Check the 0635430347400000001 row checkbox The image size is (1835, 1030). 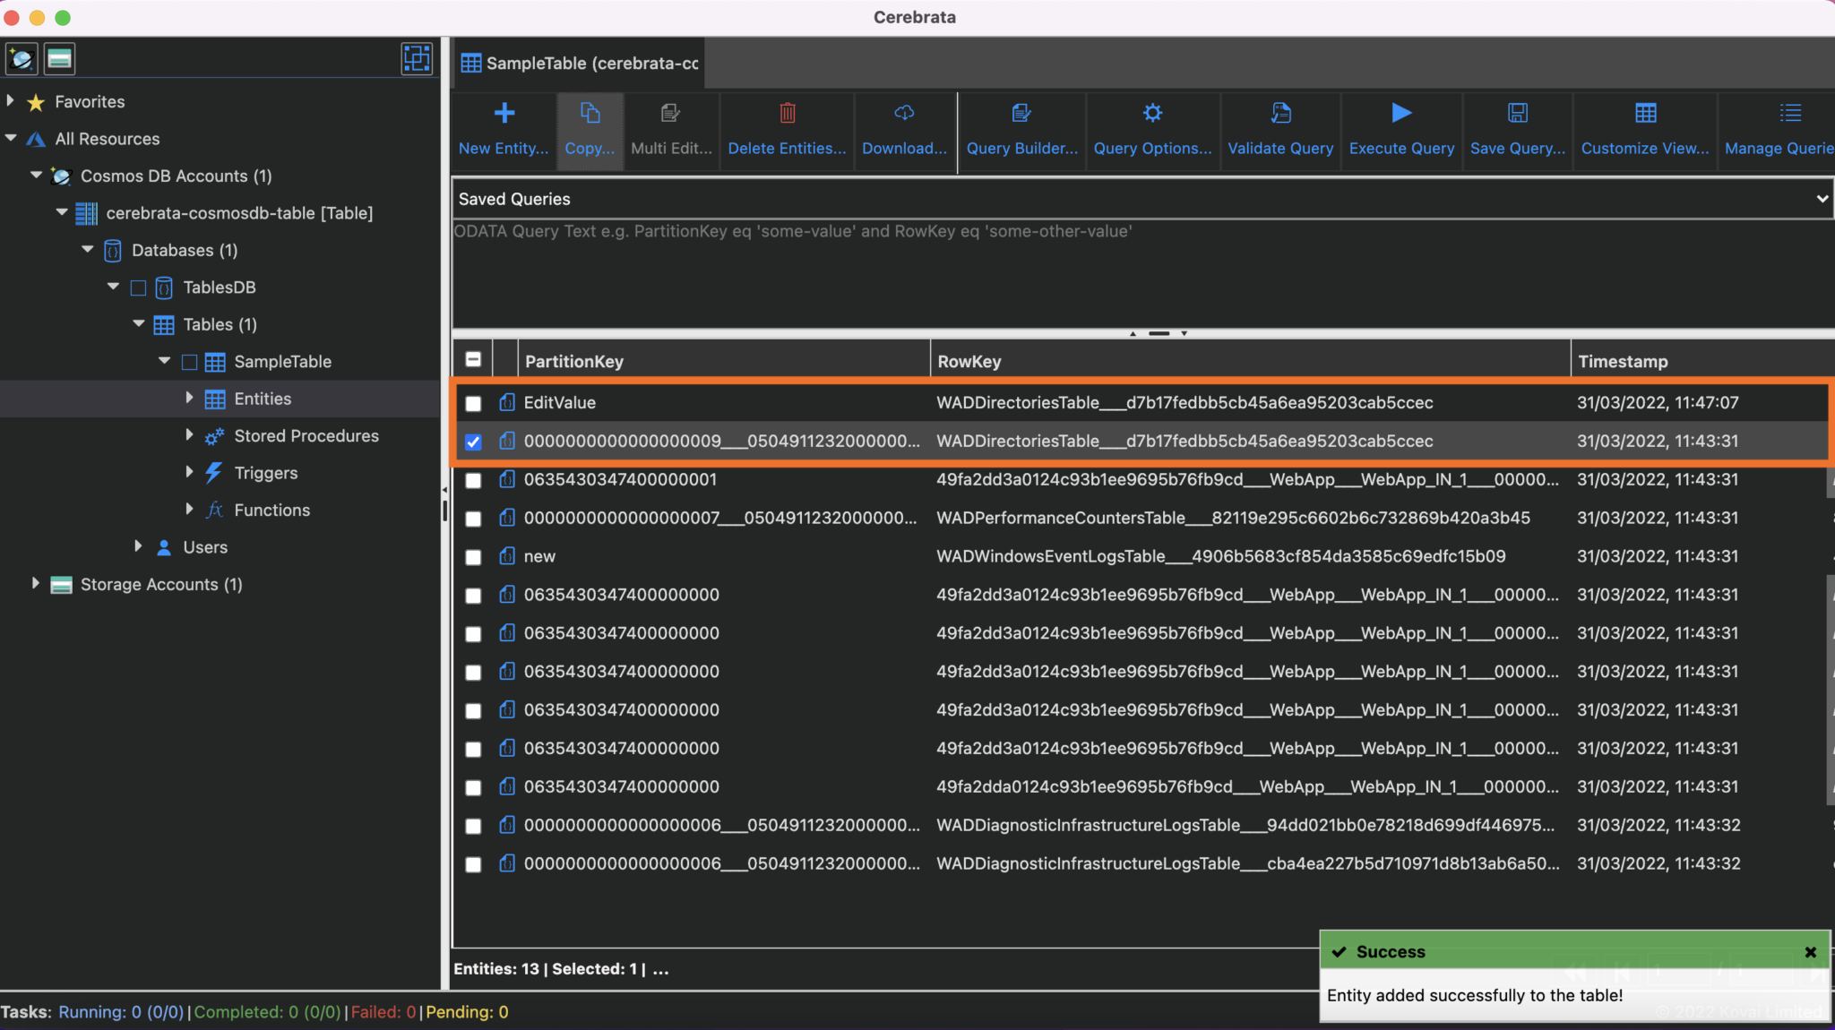click(x=473, y=480)
